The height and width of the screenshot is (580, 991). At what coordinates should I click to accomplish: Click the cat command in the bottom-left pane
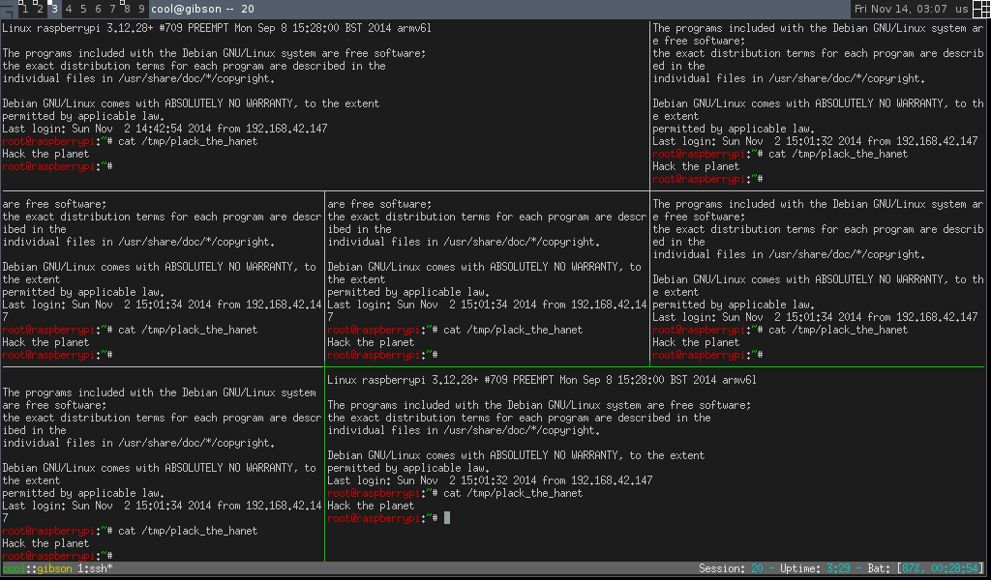coord(188,532)
